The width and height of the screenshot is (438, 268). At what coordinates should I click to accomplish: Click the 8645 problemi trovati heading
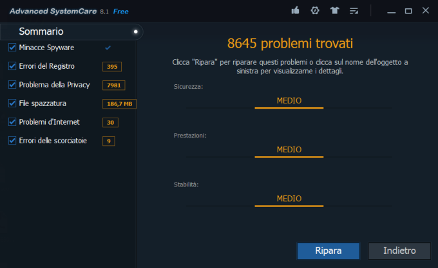[x=290, y=44]
